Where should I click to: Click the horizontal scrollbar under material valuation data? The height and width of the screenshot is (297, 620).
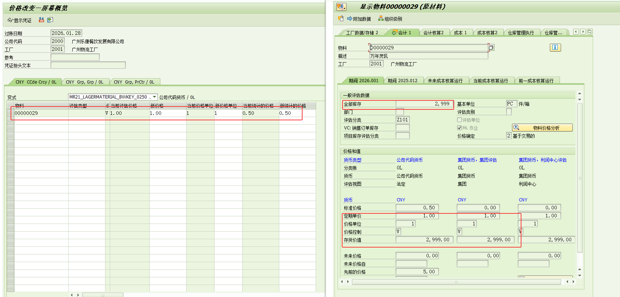click(456, 282)
